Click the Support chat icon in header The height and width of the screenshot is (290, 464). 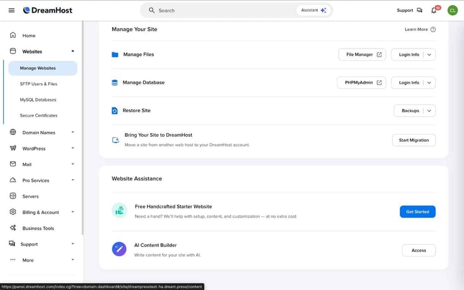(x=420, y=10)
